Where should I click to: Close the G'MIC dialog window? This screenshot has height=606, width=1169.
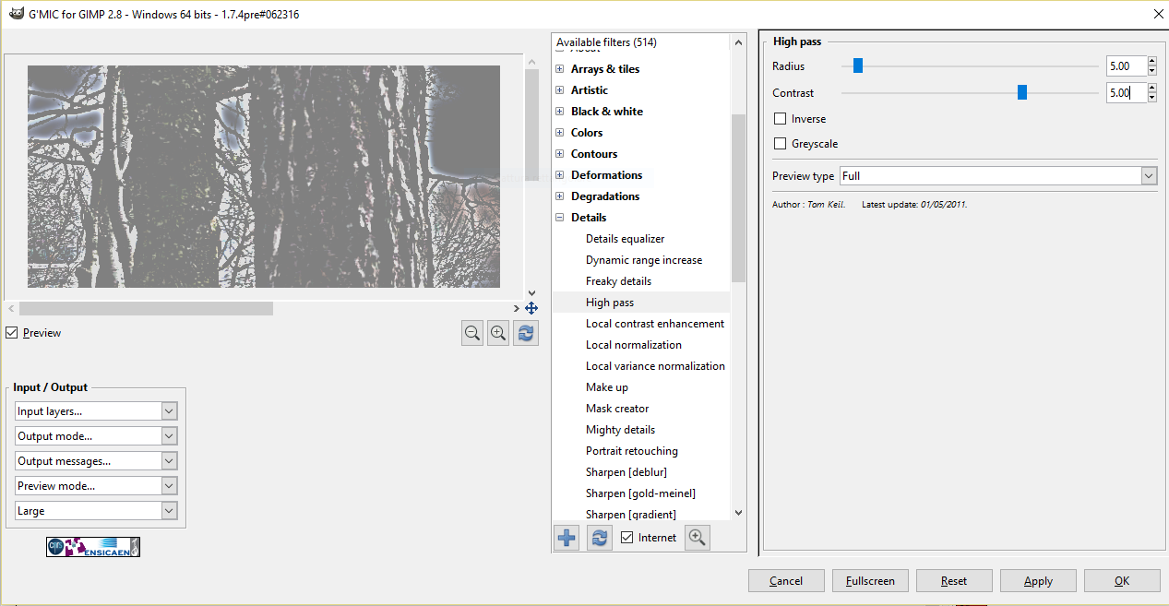(x=1158, y=14)
